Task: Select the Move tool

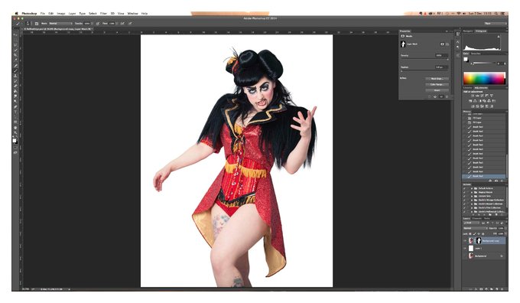Action: click(x=15, y=34)
